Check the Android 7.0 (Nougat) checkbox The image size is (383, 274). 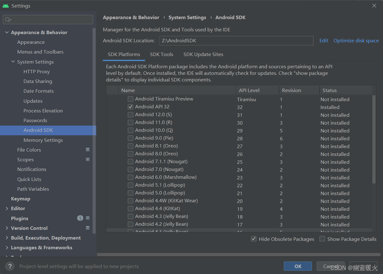click(130, 169)
